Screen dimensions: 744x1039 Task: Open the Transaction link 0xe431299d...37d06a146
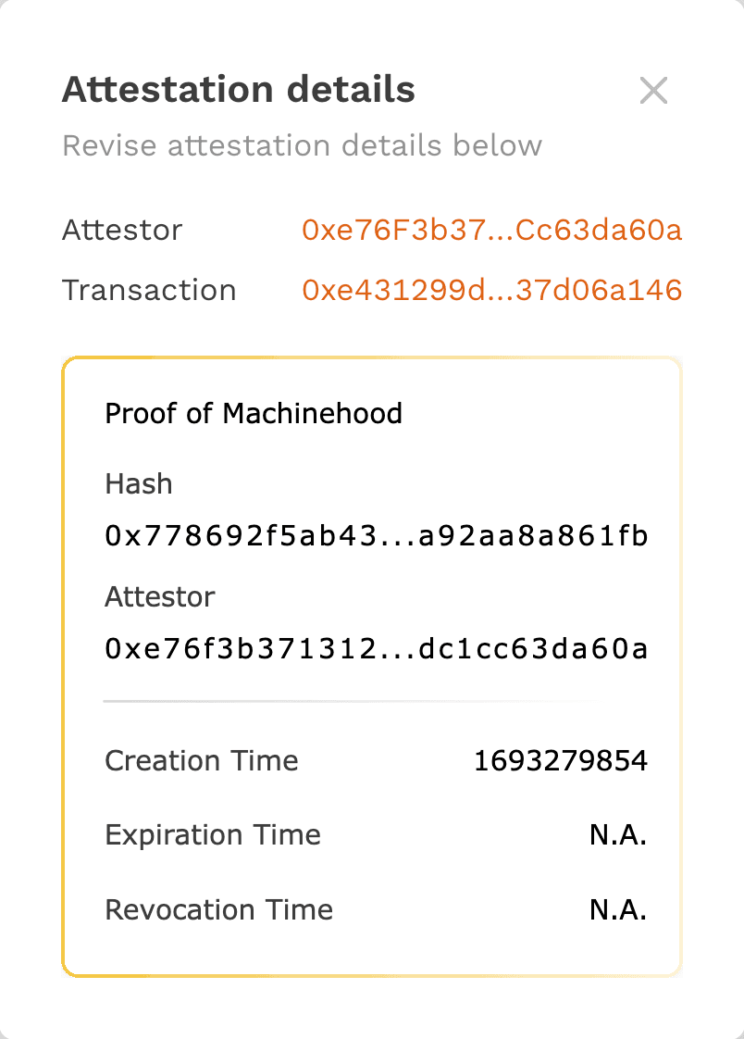coord(491,290)
